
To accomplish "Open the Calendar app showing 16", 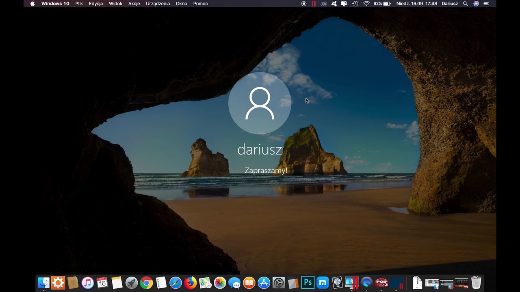I will coord(102,283).
